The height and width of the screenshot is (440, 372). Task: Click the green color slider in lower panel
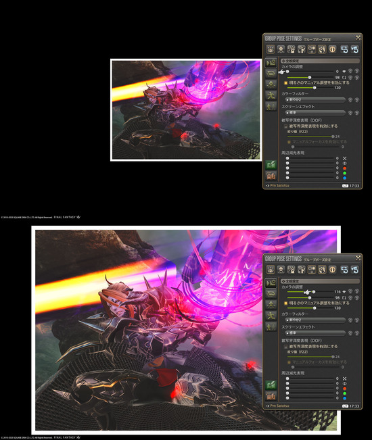[x=310, y=393]
